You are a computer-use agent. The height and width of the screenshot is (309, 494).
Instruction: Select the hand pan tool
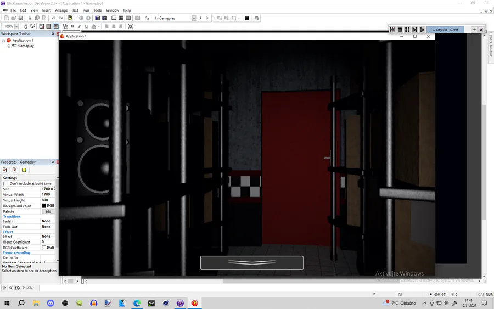pyautogui.click(x=25, y=26)
